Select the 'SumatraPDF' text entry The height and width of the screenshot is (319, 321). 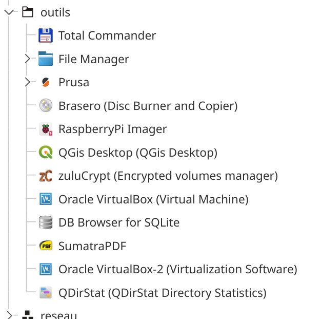(92, 246)
